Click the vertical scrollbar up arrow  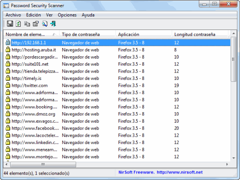tap(234, 33)
